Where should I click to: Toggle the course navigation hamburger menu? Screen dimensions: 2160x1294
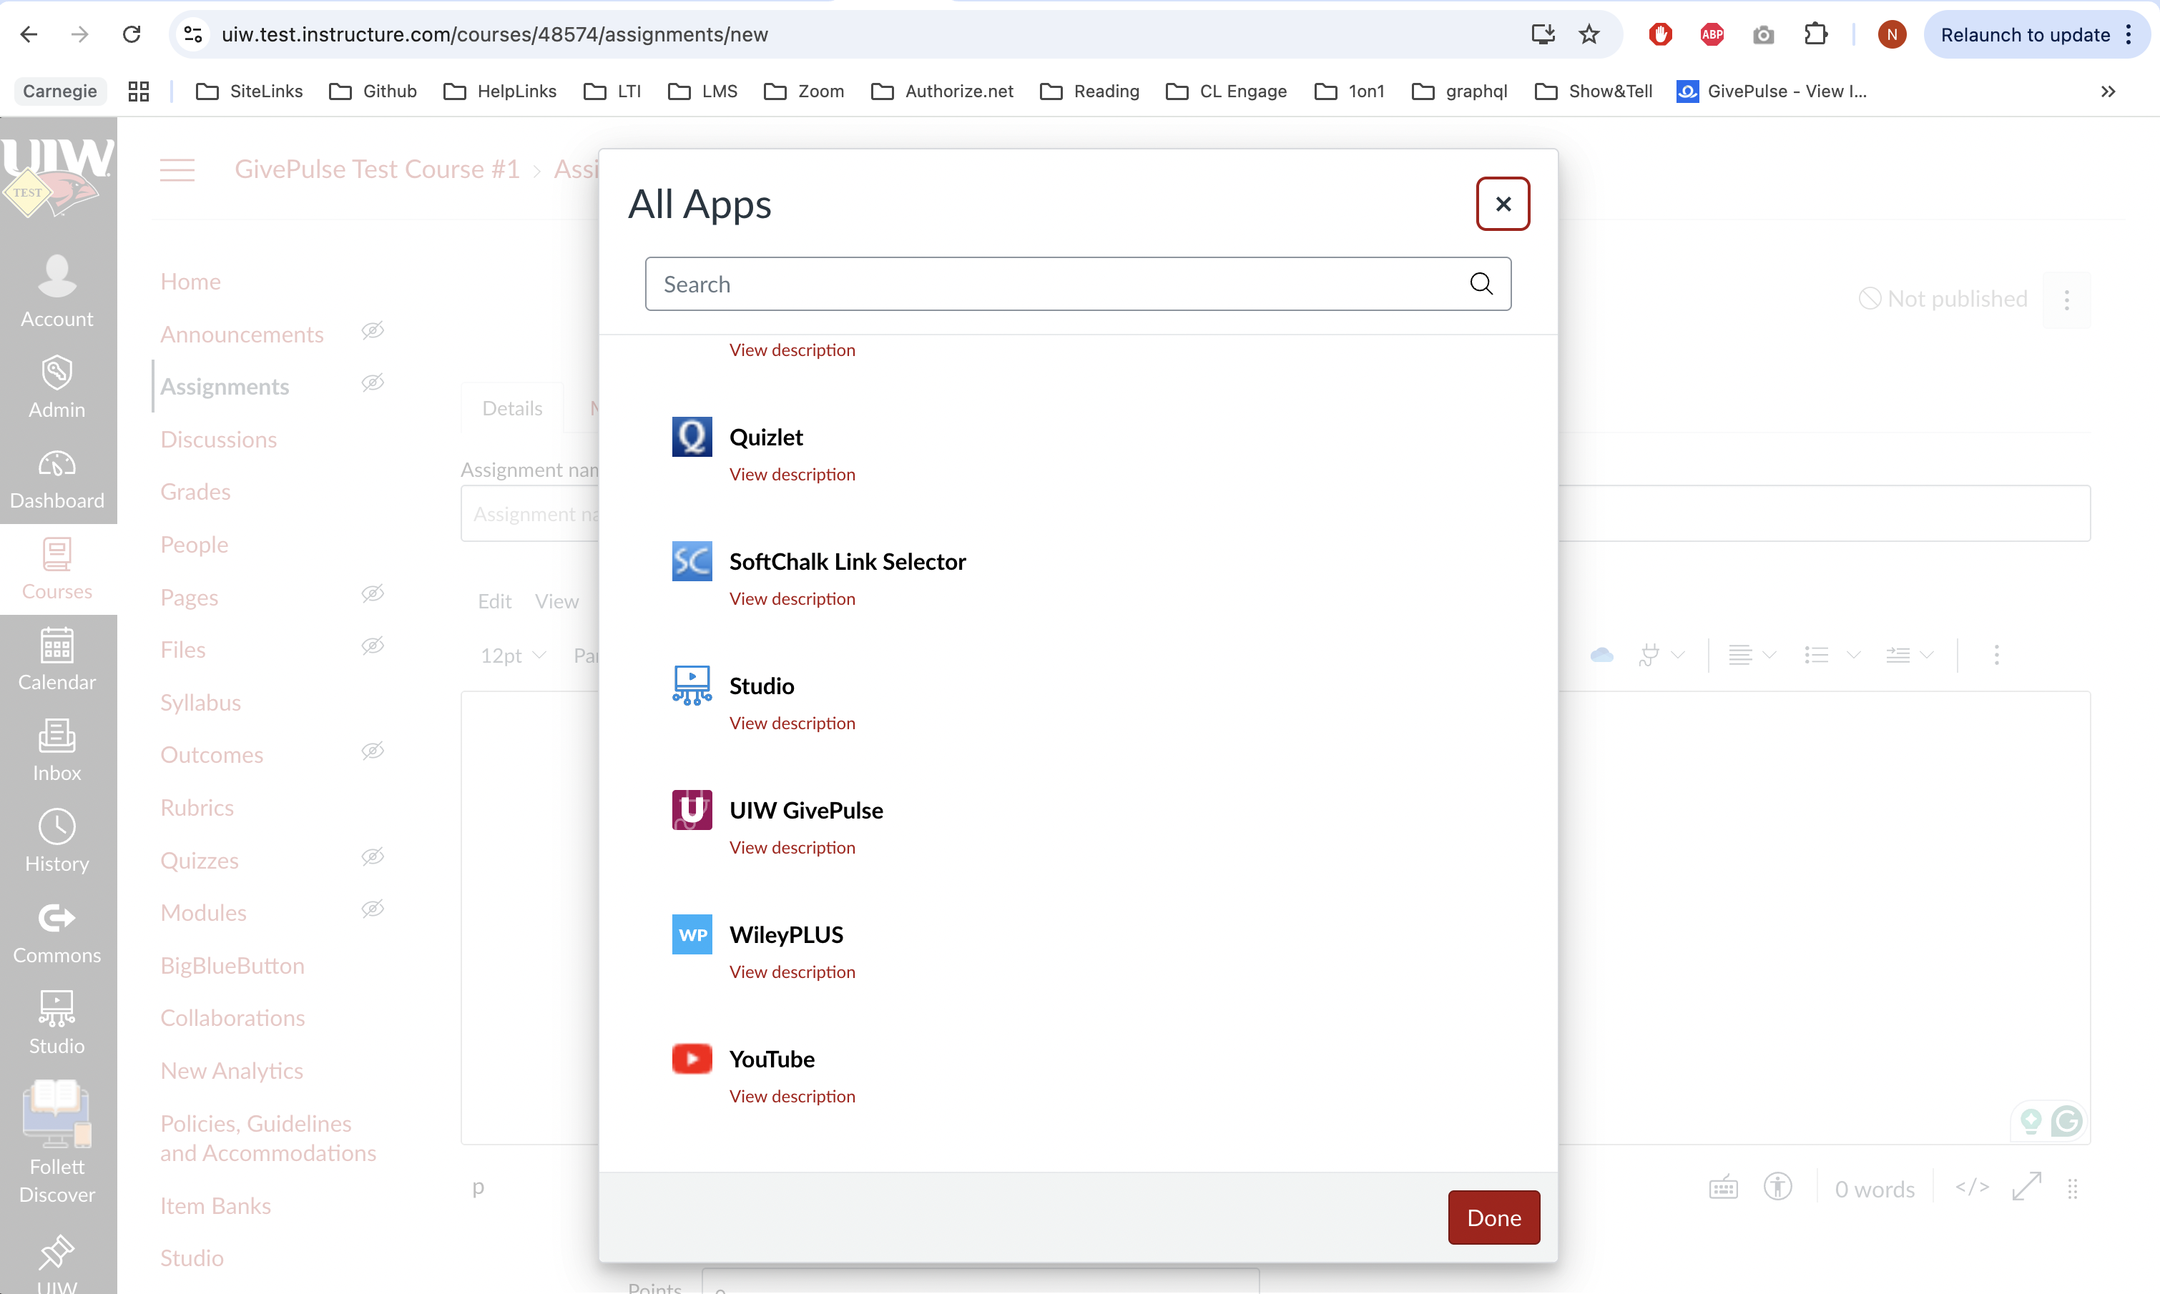(x=177, y=169)
